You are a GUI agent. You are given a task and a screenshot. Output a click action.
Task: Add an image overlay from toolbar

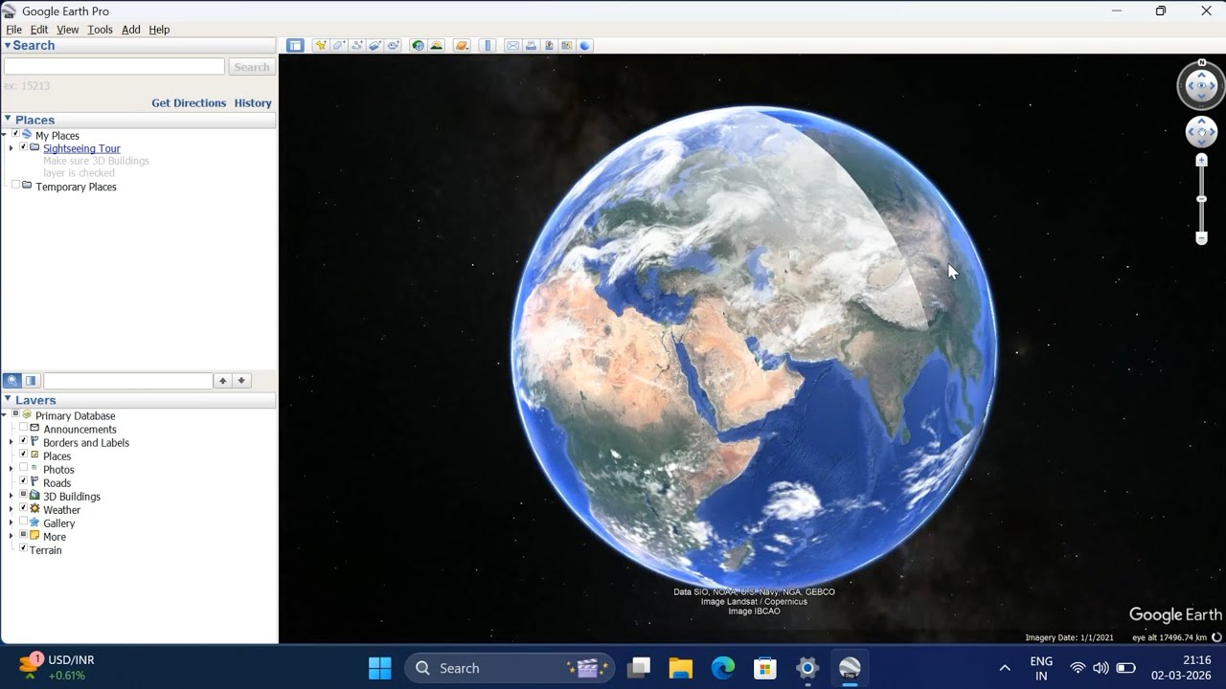click(x=375, y=45)
